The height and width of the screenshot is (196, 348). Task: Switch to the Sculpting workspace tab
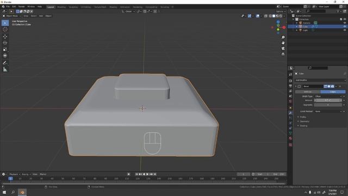73,7
